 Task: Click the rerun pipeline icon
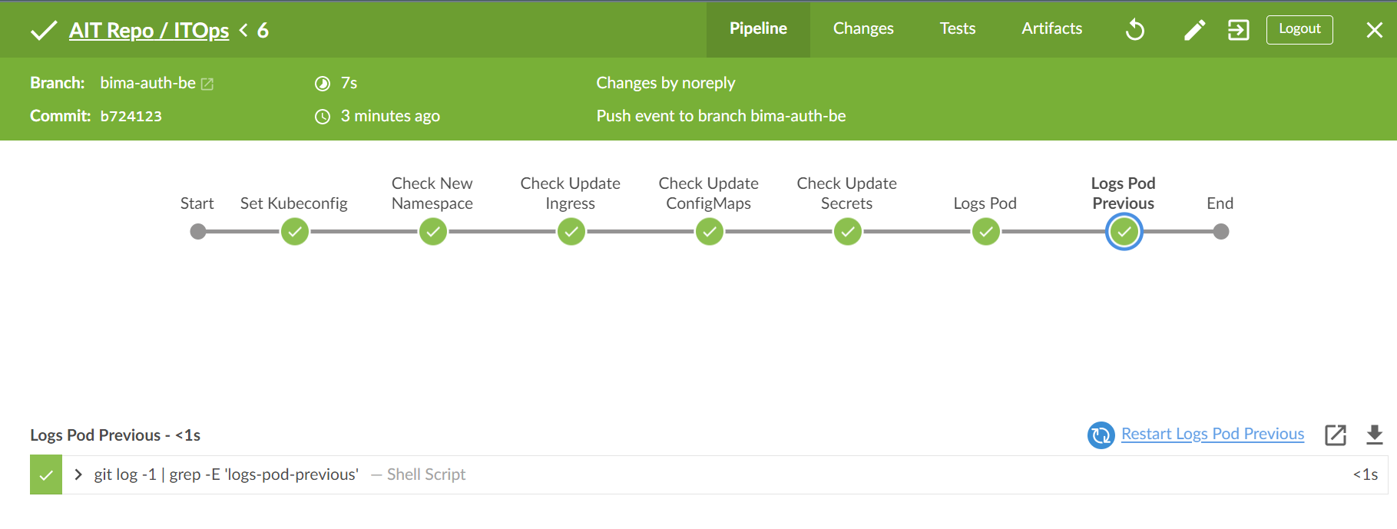1135,30
